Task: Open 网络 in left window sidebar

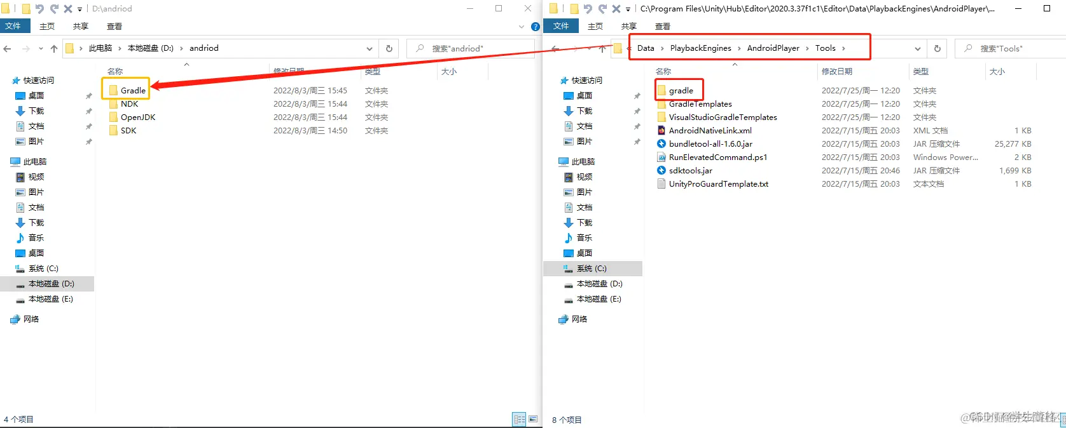Action: pyautogui.click(x=31, y=319)
